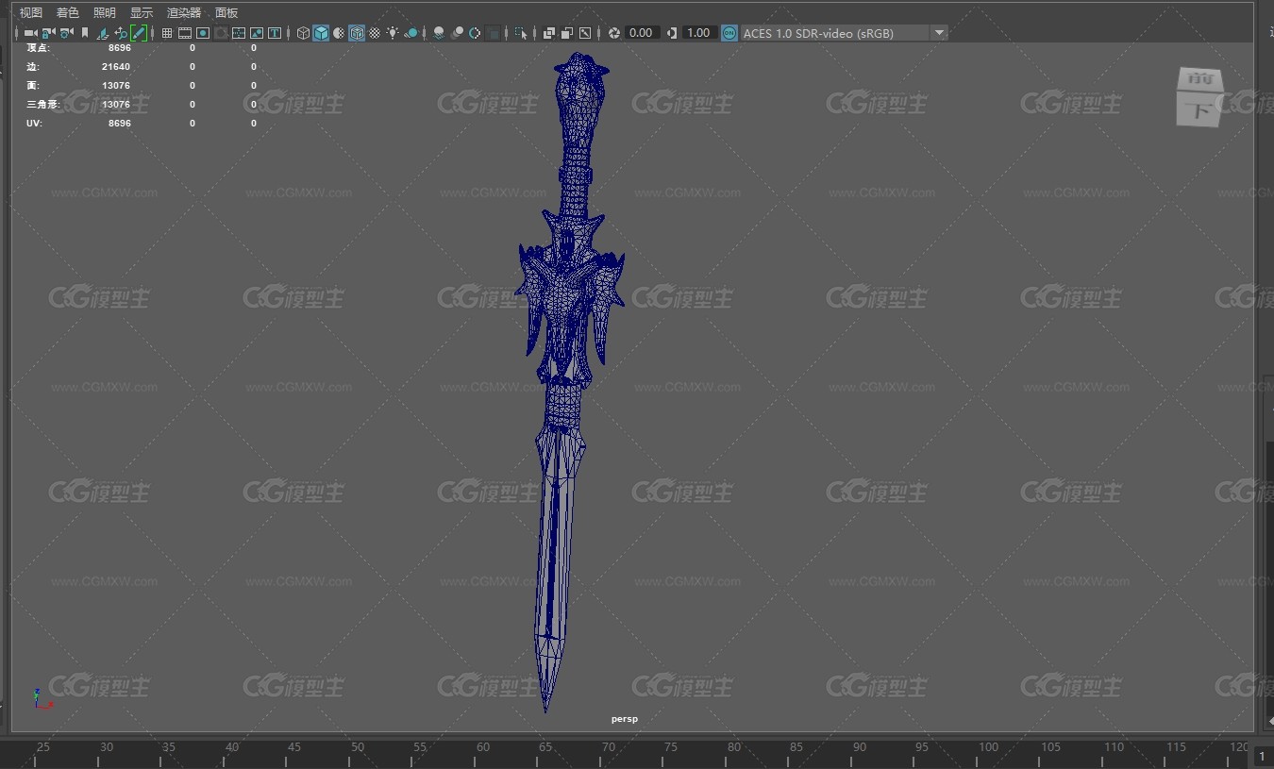Click the Smooth Shade All cube
The image size is (1274, 769).
pyautogui.click(x=321, y=33)
